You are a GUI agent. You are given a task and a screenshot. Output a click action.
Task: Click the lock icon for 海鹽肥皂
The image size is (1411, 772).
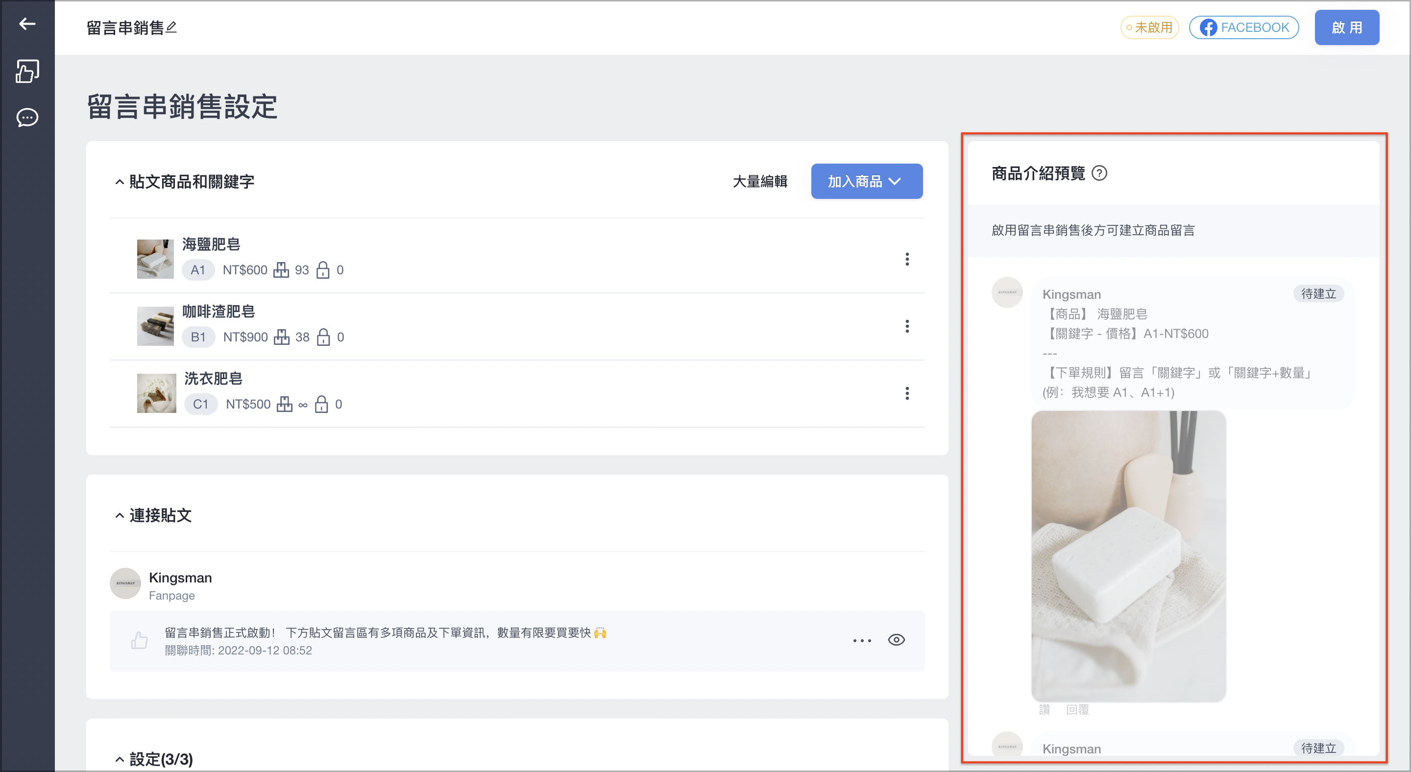(323, 270)
